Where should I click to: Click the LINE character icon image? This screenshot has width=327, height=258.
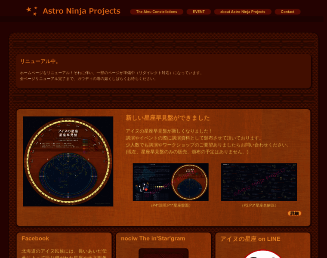(x=263, y=254)
